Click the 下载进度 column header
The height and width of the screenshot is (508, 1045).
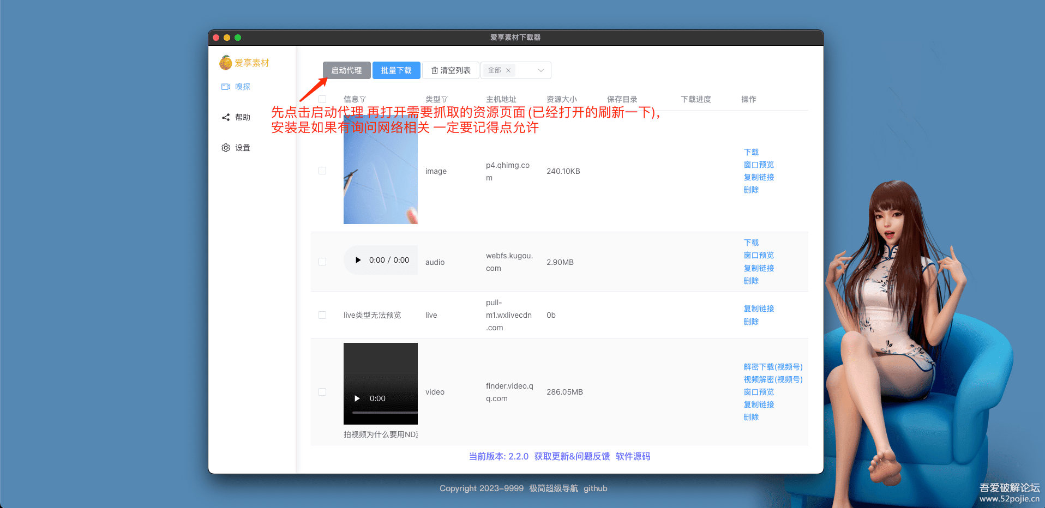(696, 99)
